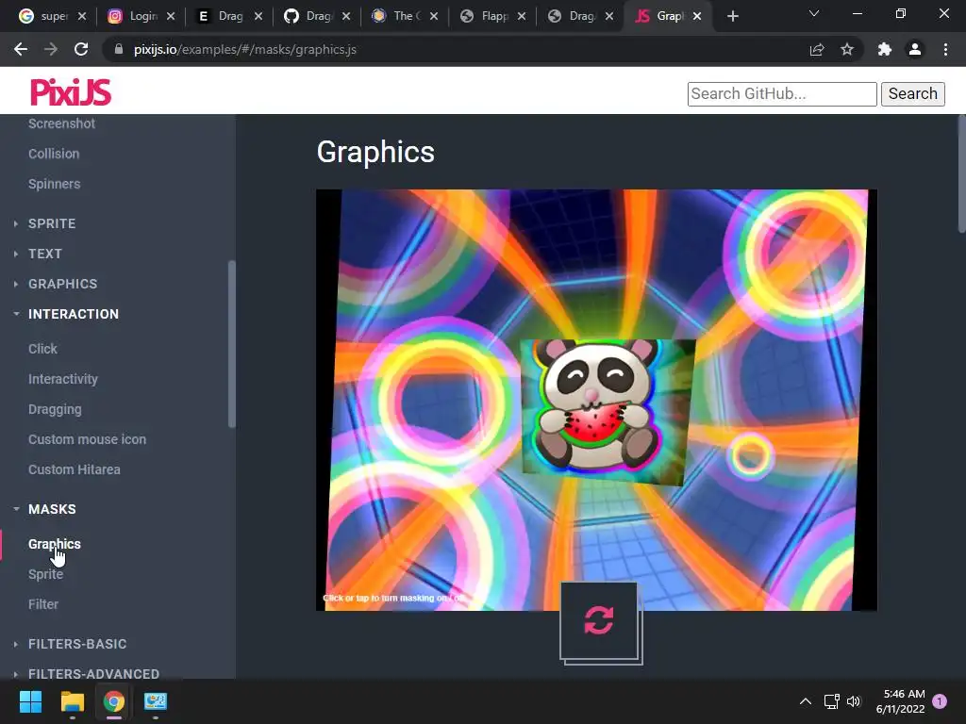Open the Chrome three-dot menu
Image resolution: width=966 pixels, height=724 pixels.
click(945, 49)
